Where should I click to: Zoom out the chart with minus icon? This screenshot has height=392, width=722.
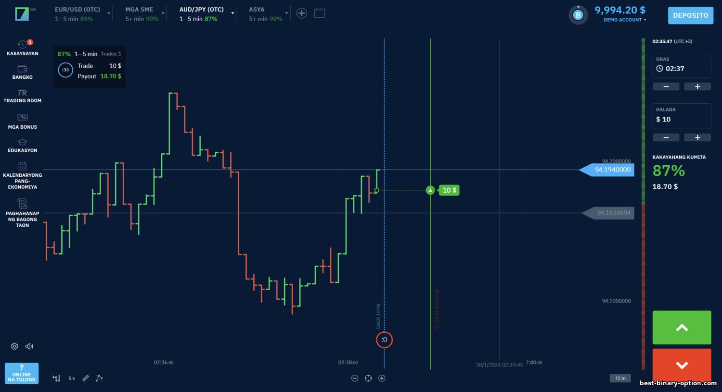click(355, 378)
